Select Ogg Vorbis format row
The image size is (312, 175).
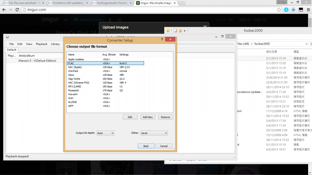coord(105,79)
